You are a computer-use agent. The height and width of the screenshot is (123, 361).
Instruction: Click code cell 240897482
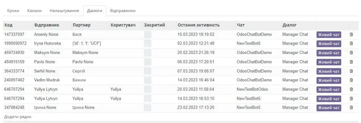click(14, 80)
